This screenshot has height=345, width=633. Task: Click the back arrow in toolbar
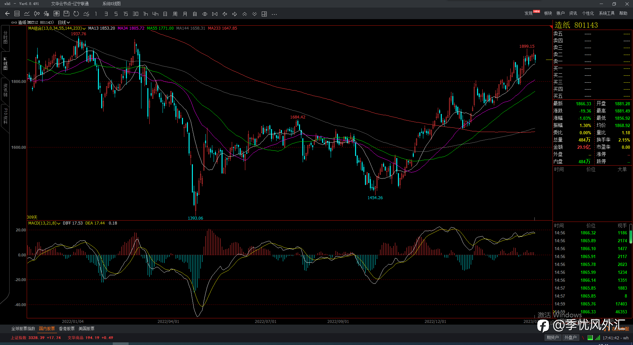pos(7,14)
